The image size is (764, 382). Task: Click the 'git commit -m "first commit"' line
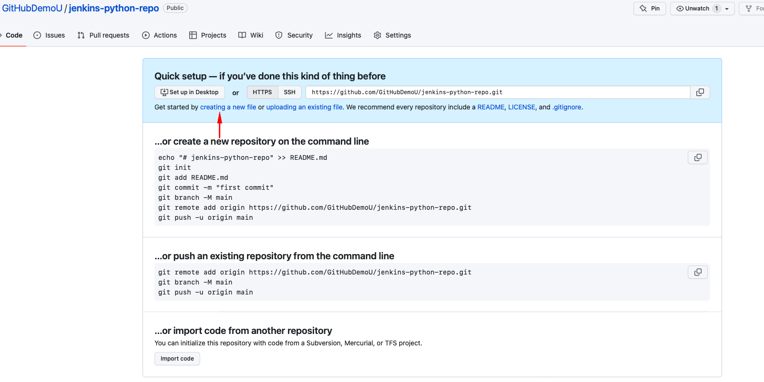tap(216, 187)
